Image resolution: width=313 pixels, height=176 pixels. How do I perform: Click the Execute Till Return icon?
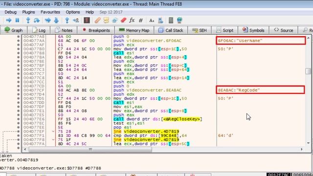click(x=67, y=20)
